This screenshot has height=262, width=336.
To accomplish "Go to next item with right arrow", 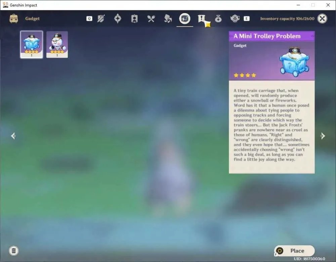I will pos(323,136).
